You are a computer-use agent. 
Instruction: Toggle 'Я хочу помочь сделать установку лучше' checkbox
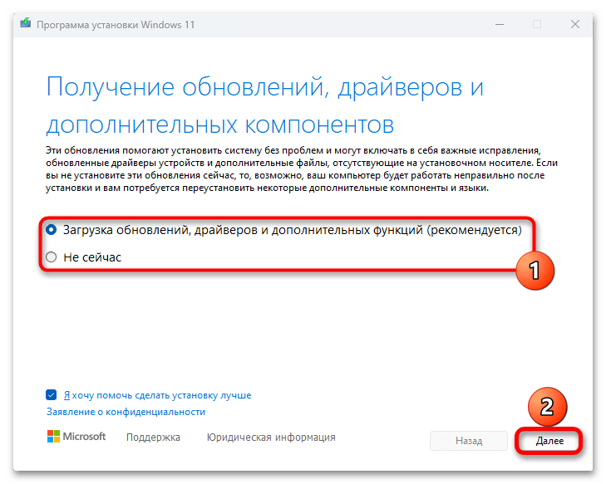(51, 395)
